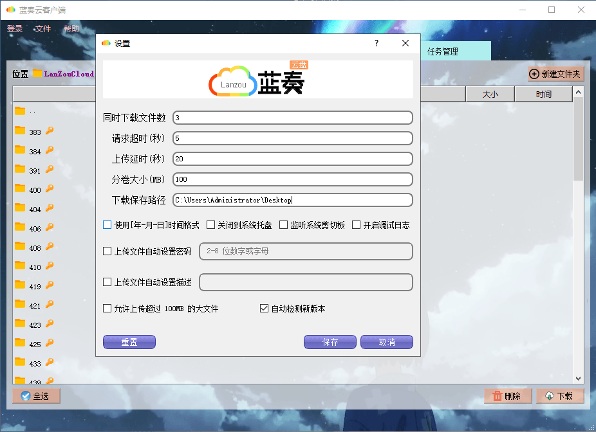
Task: Click the folder icon for 406
Action: pos(20,227)
